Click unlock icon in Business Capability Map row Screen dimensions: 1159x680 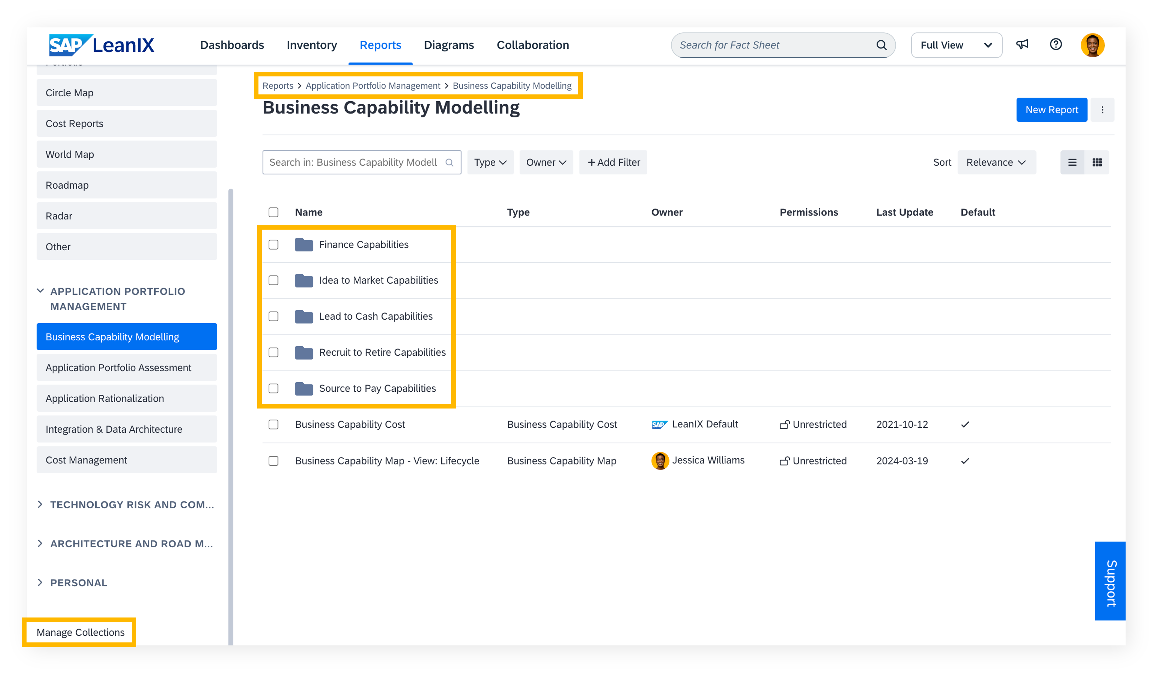pos(785,461)
